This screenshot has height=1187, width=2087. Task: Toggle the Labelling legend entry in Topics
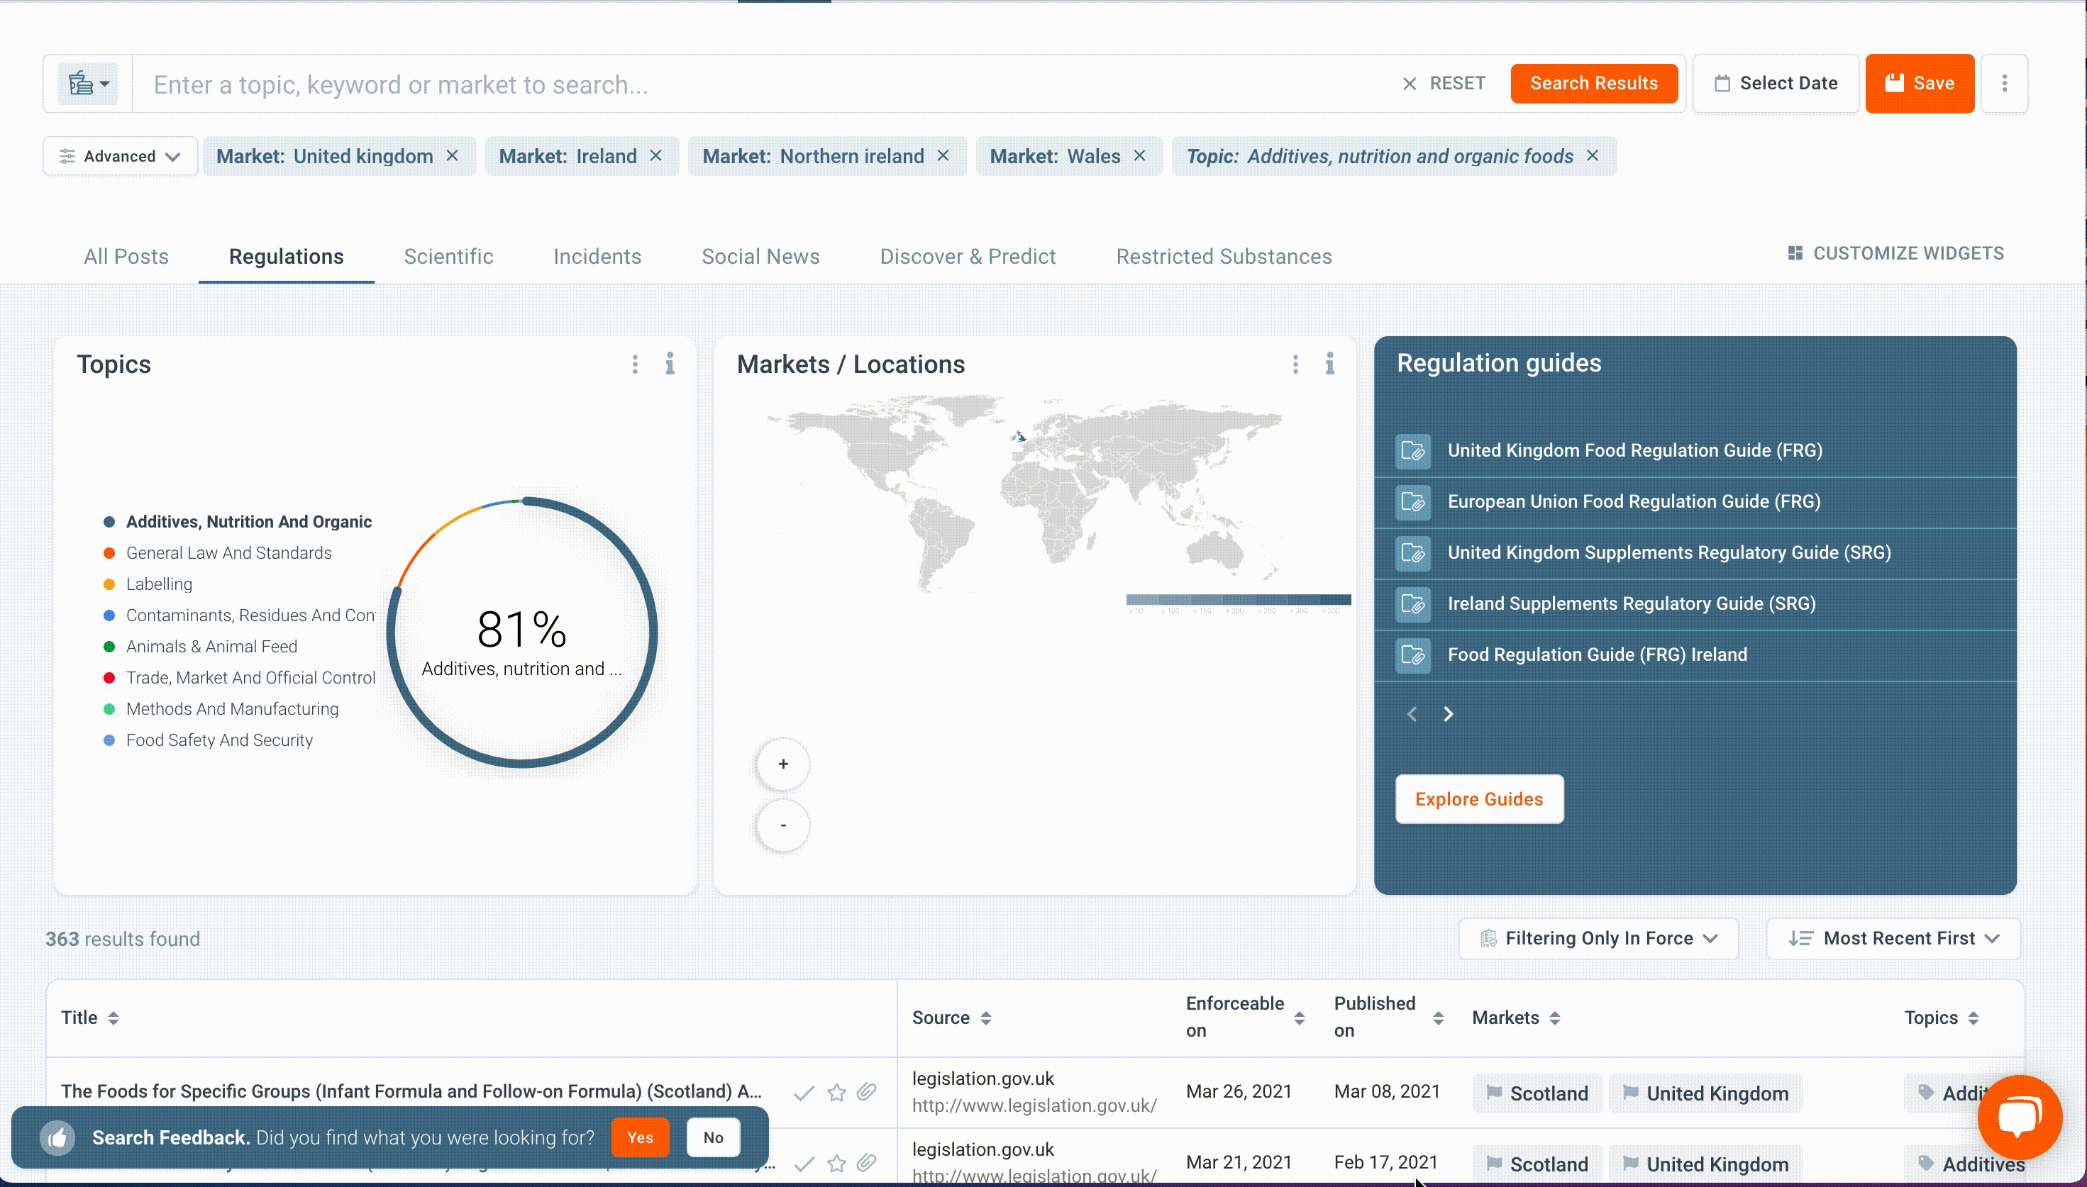tap(159, 584)
